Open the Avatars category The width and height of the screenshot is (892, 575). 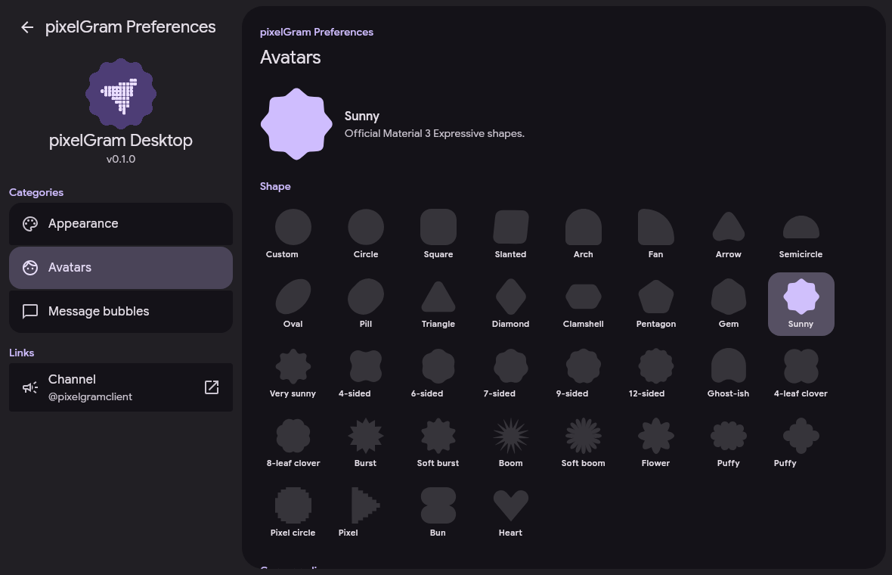121,268
